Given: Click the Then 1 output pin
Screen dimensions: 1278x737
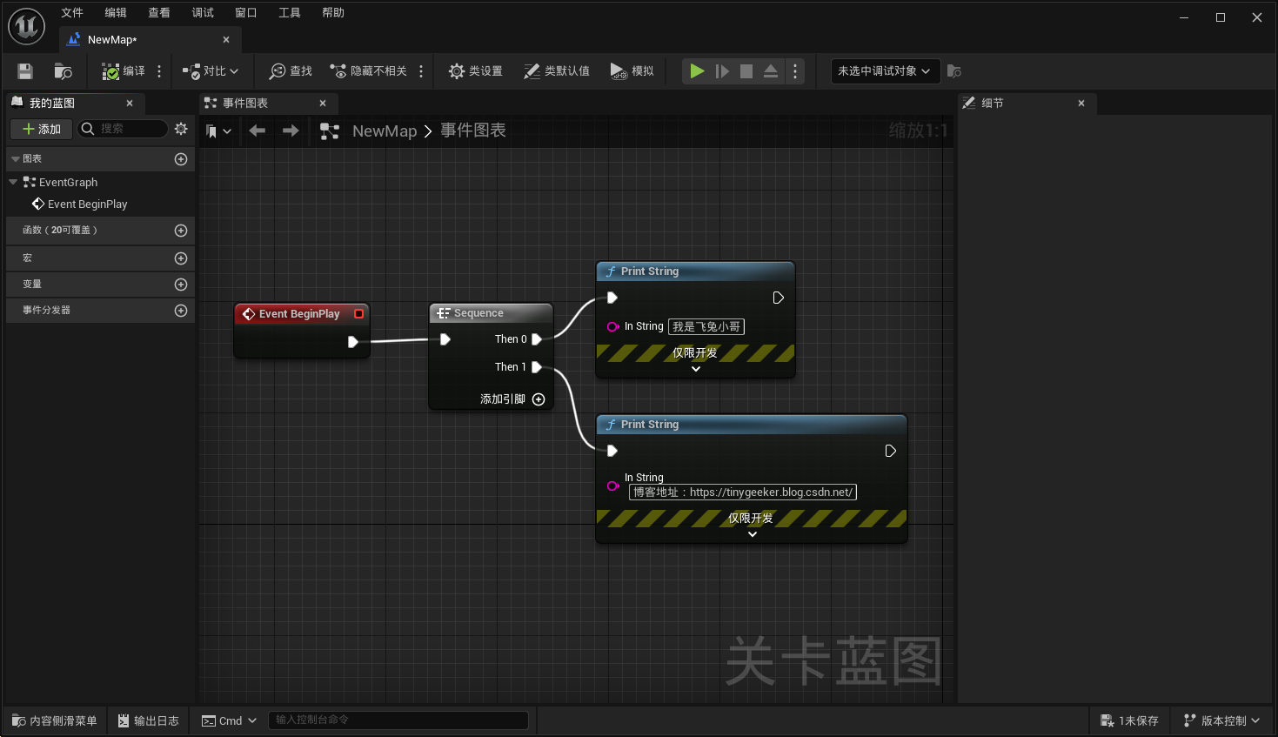Looking at the screenshot, I should [x=537, y=367].
